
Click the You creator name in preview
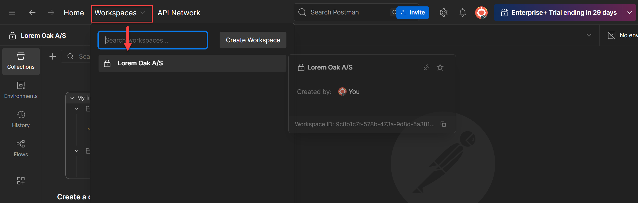tap(354, 92)
